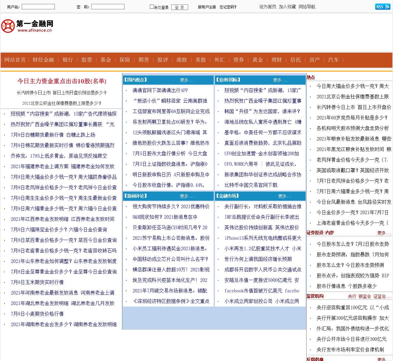This screenshot has width=393, height=361.
Task: Select 网站首页 in the nav bar
Action: click(15, 60)
